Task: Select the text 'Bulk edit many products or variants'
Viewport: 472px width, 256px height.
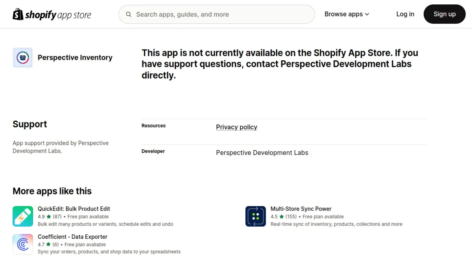Action: [77, 224]
